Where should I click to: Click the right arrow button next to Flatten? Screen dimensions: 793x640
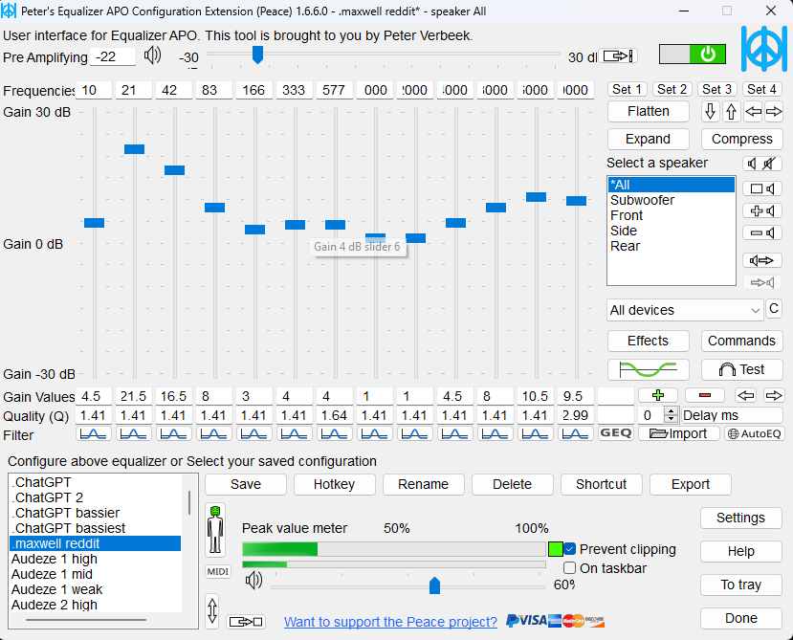point(774,111)
